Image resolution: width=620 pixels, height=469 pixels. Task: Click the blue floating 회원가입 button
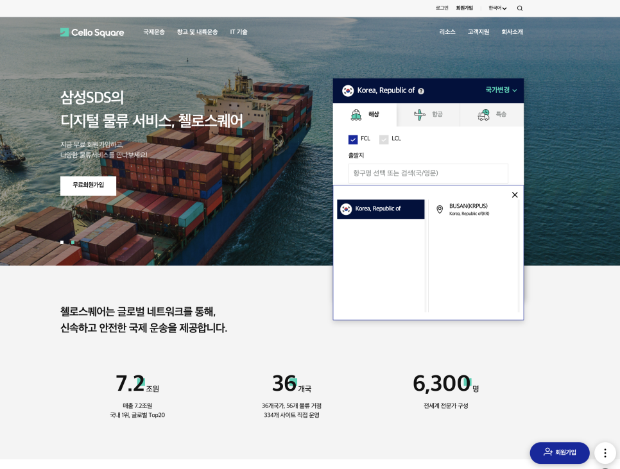pyautogui.click(x=560, y=453)
